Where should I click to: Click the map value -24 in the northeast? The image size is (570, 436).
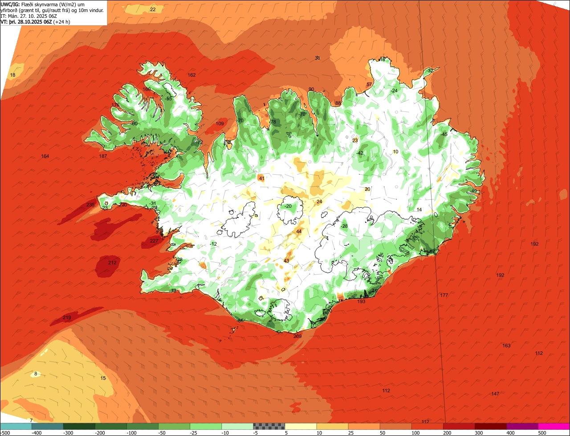[394, 90]
